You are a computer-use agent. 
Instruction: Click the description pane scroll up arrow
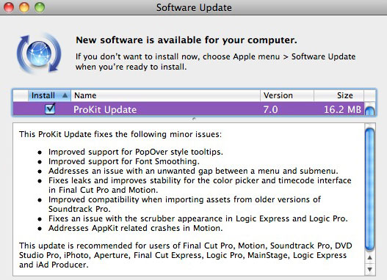tap(369, 257)
